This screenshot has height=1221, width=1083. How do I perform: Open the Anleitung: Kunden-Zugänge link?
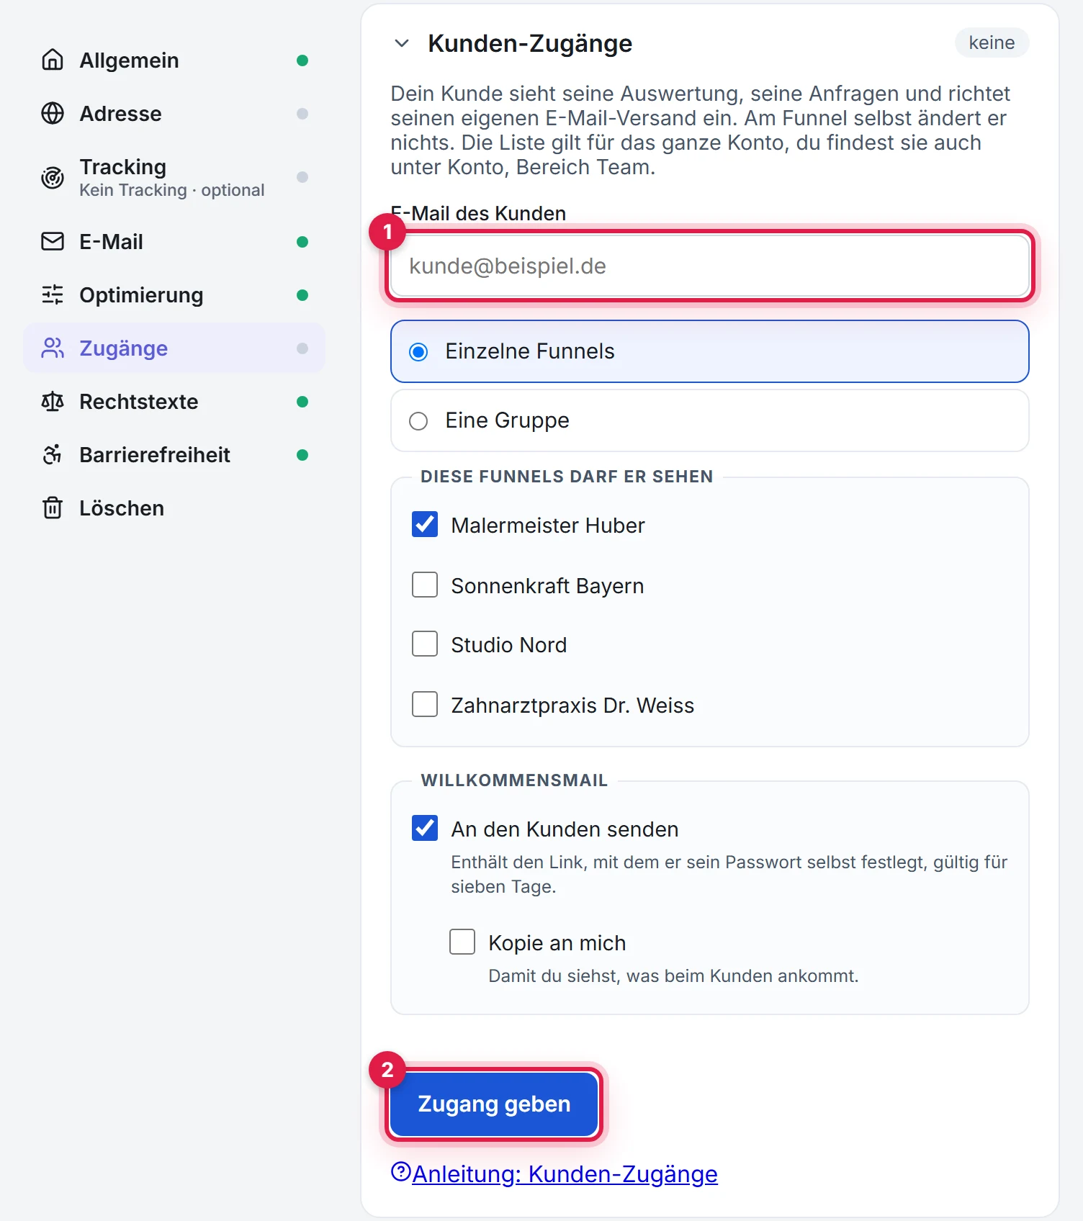(x=565, y=1174)
